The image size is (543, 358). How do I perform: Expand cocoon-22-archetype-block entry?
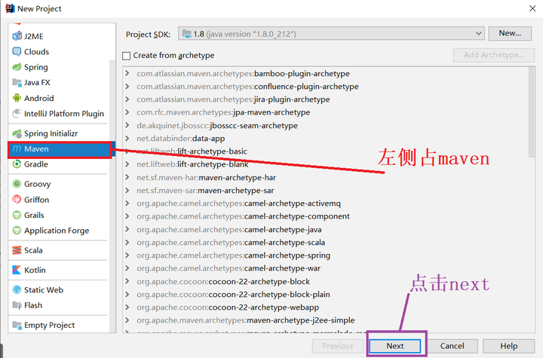pos(127,281)
